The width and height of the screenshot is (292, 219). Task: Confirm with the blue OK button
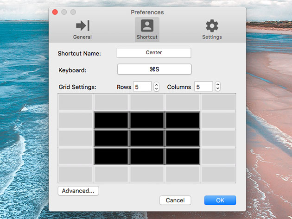pyautogui.click(x=220, y=200)
